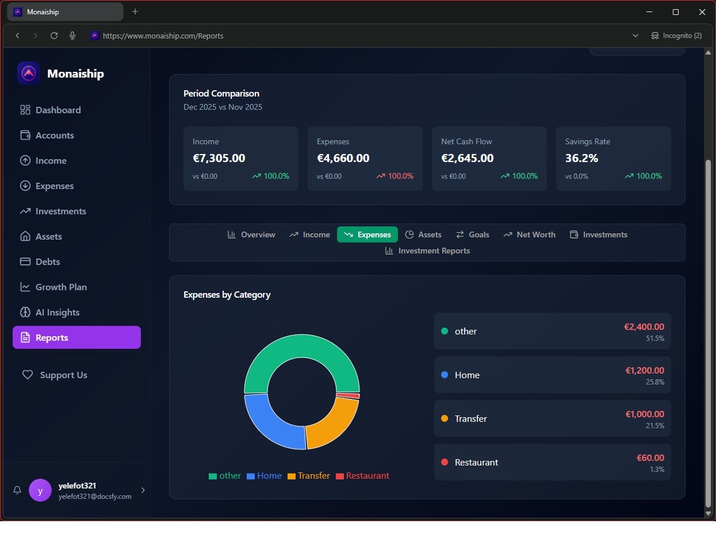Open Accounts page in sidebar
This screenshot has width=716, height=558.
(x=76, y=135)
